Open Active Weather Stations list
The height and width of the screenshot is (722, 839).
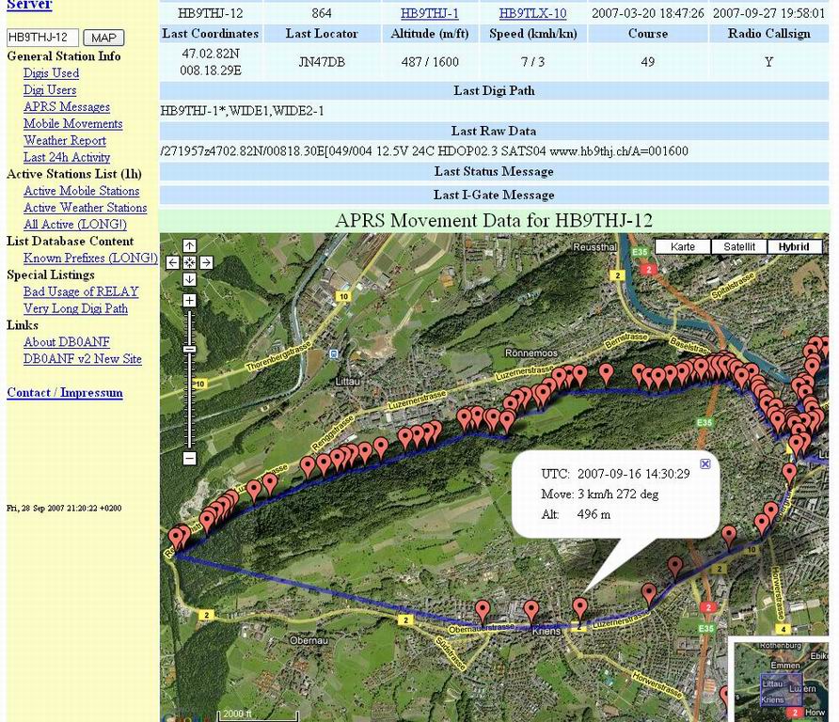85,208
